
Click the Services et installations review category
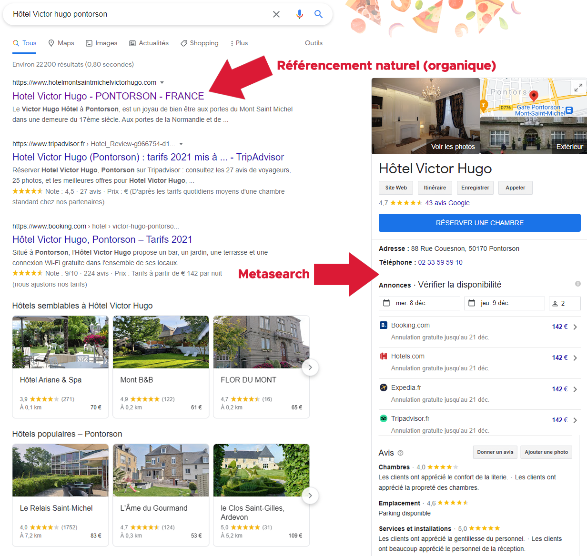pos(415,529)
